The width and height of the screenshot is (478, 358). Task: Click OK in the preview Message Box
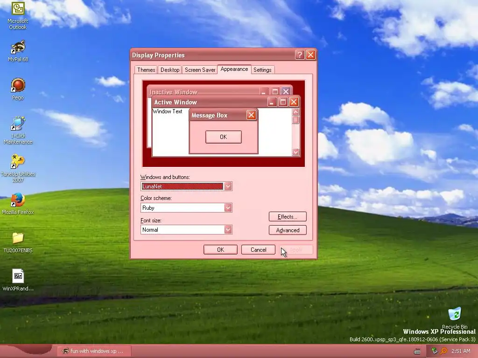(224, 137)
